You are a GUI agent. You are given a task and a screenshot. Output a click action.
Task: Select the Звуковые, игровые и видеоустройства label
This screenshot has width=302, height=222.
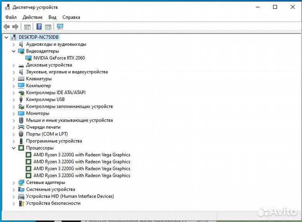(67, 72)
